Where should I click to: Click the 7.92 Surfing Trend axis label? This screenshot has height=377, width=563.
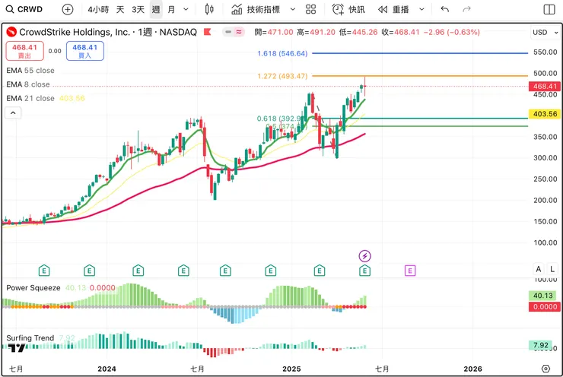coord(541,345)
